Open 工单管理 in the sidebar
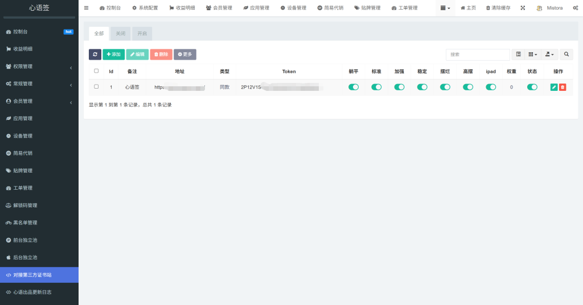583x305 pixels. (39, 188)
